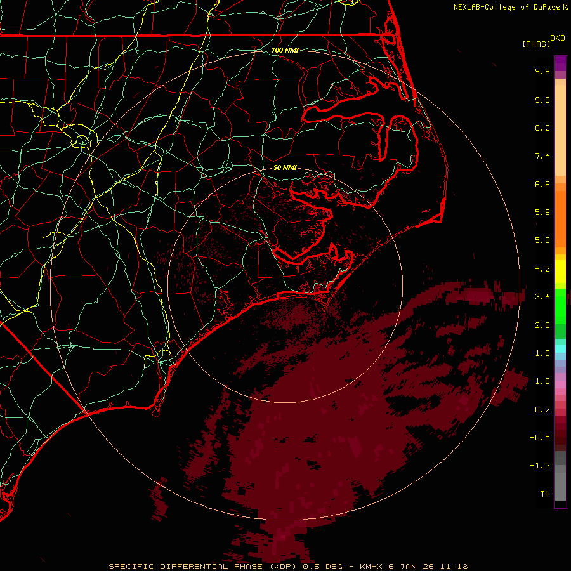The height and width of the screenshot is (571, 571).
Task: Click the DKD legend header text
Action: (558, 38)
